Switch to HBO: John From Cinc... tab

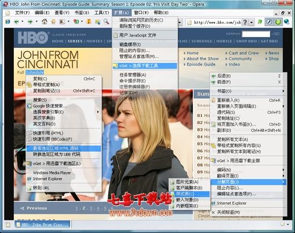[x=42, y=224]
